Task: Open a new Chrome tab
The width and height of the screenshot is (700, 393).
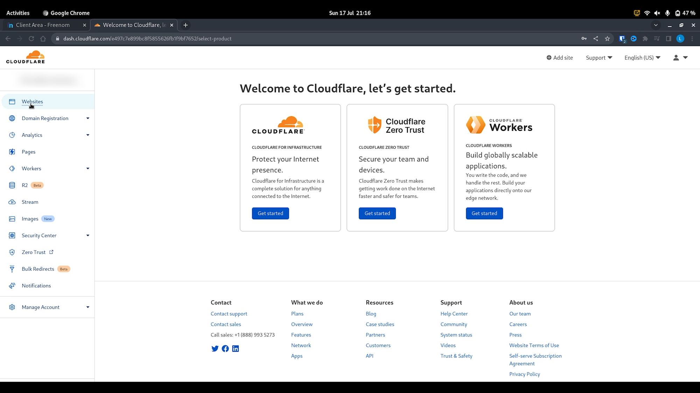Action: (x=185, y=25)
